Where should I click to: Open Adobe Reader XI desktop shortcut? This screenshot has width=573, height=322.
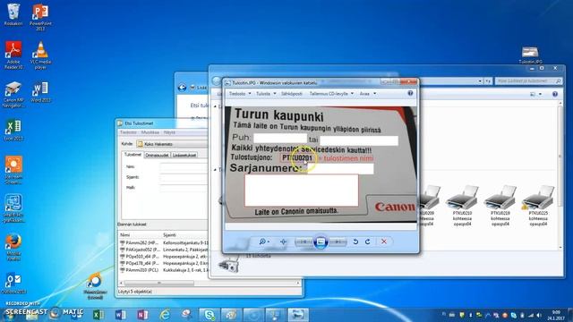pyautogui.click(x=13, y=55)
